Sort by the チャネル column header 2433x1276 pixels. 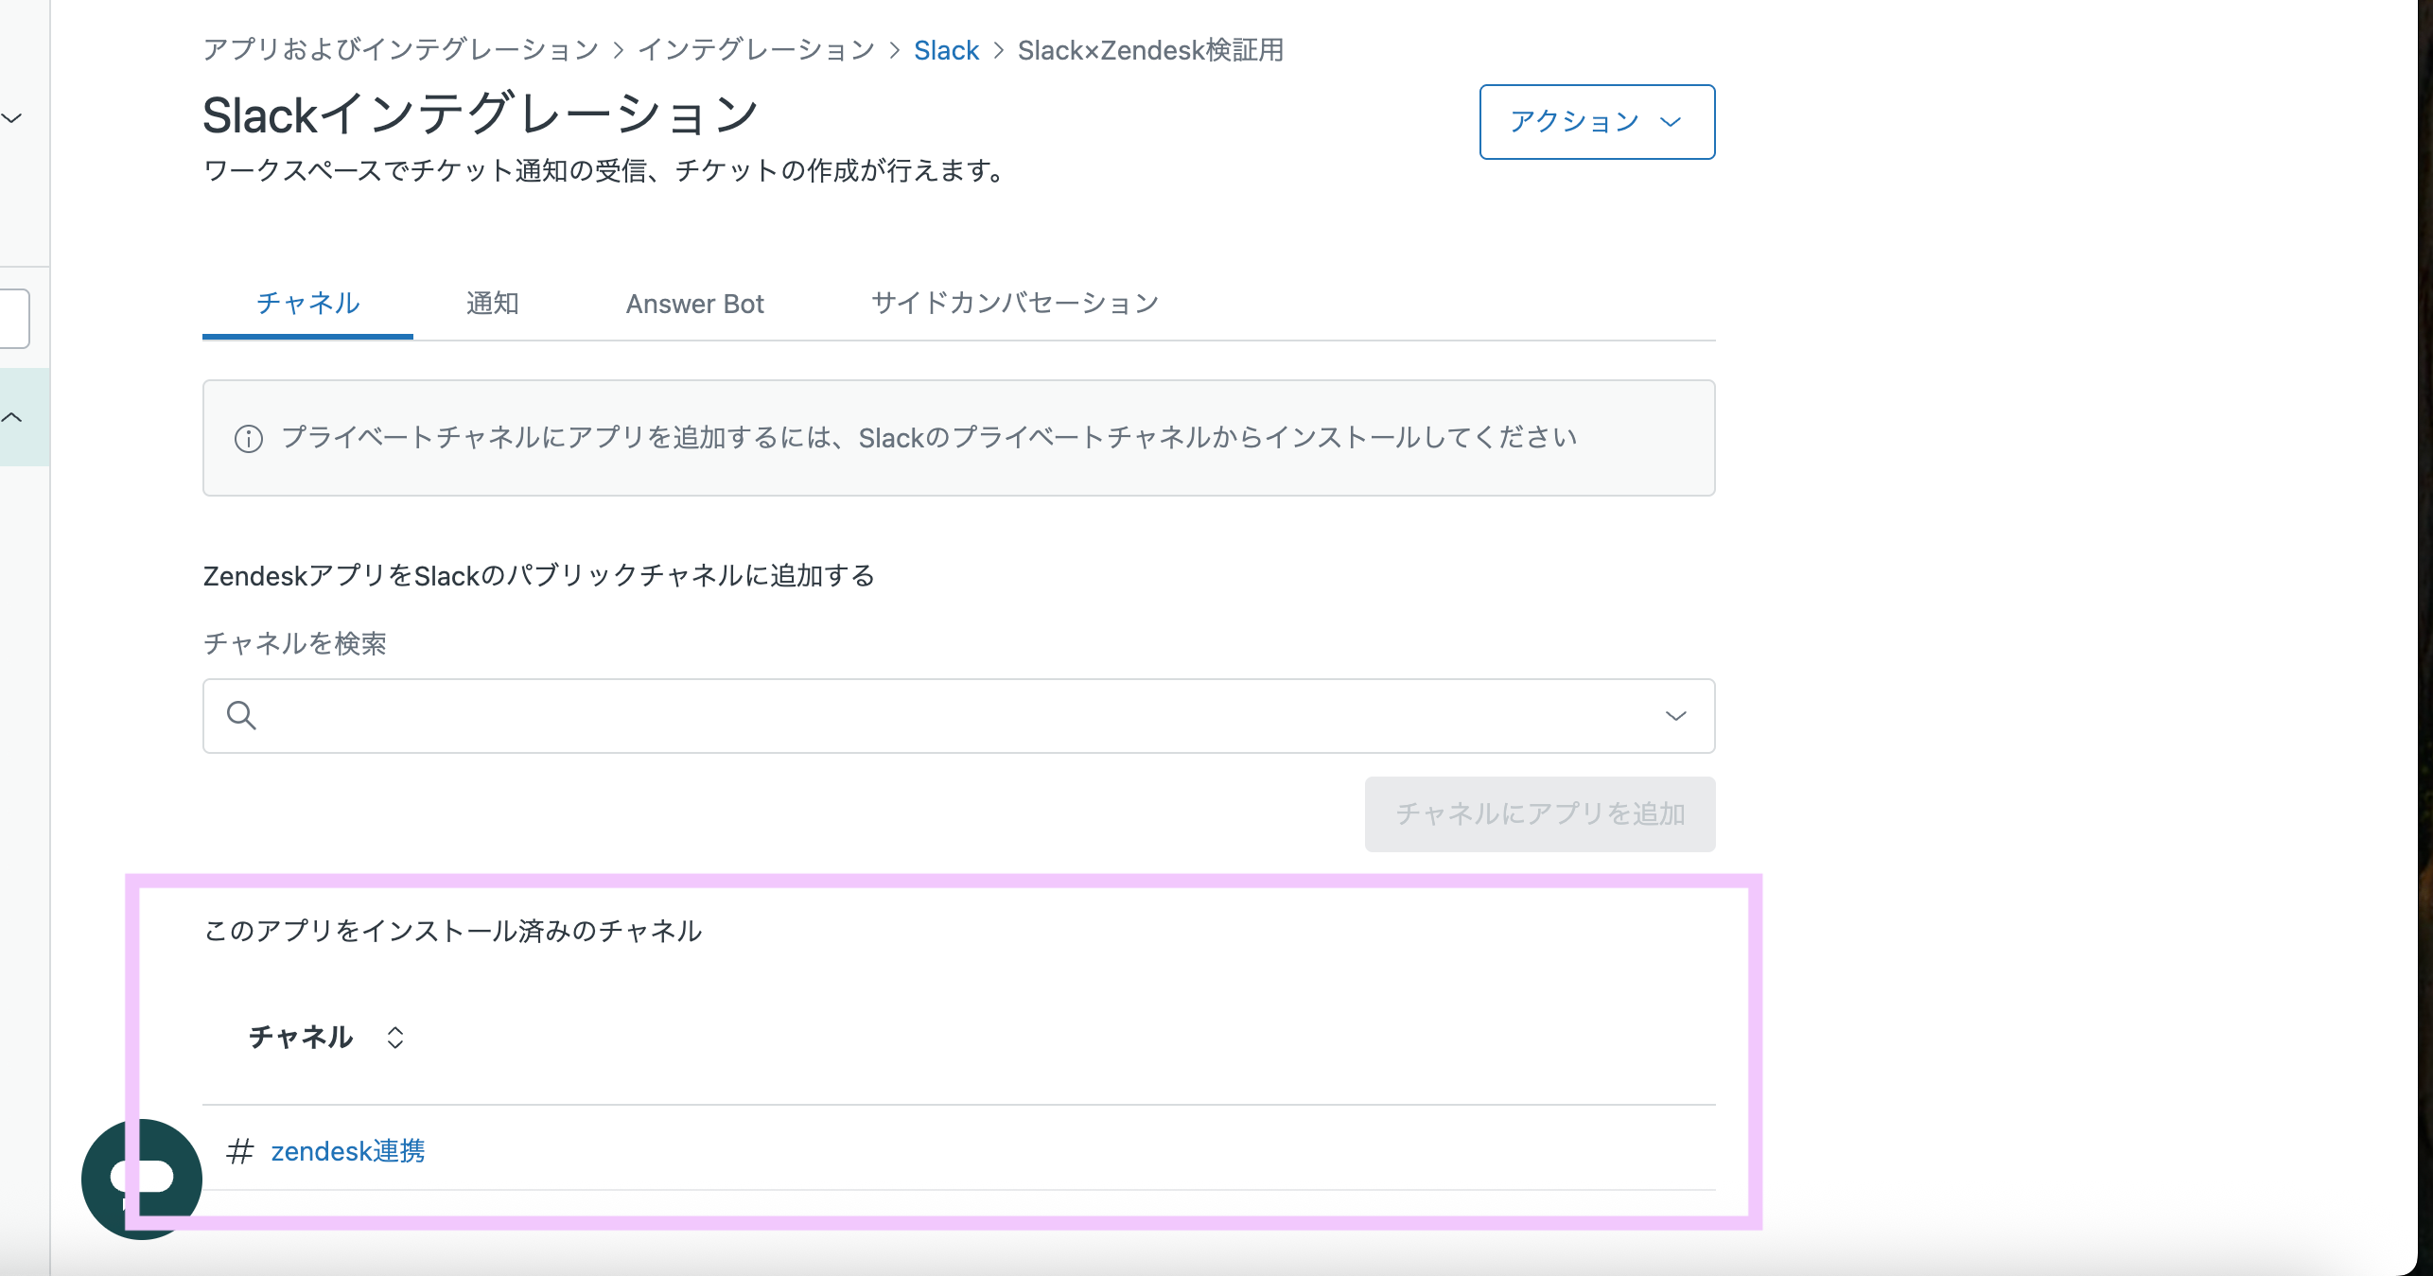coord(301,1038)
